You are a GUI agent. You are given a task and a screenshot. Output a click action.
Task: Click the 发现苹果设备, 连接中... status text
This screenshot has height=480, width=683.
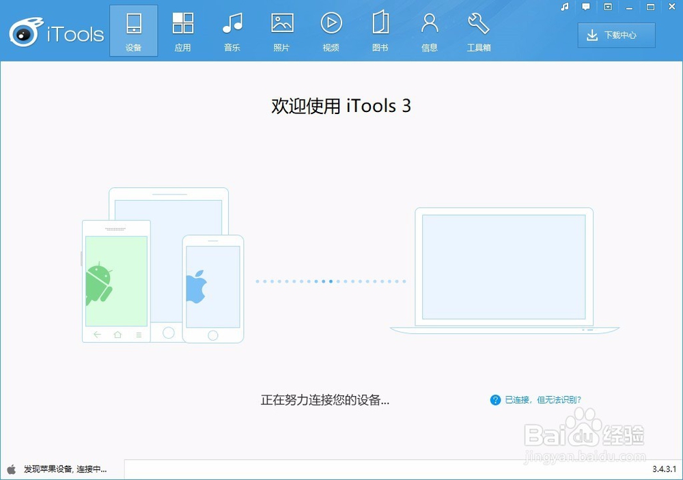(65, 469)
